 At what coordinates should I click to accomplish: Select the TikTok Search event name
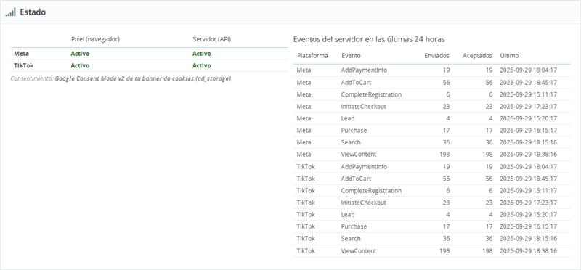(351, 239)
